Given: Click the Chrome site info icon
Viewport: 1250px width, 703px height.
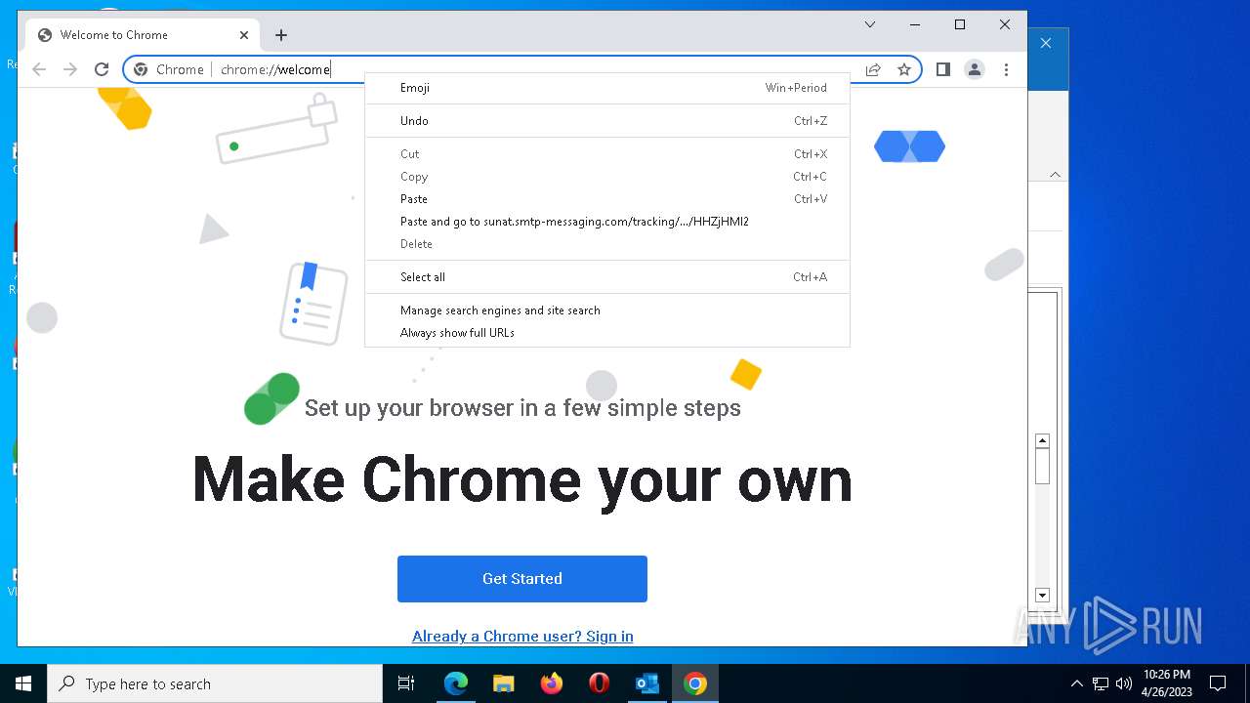Looking at the screenshot, I should (141, 69).
